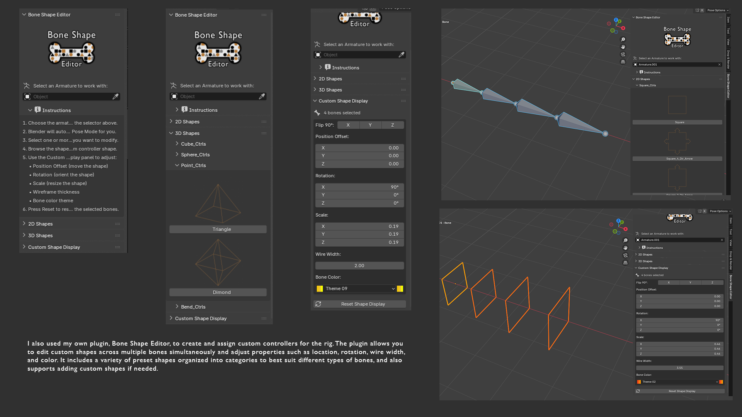Toggle Flip 90° Y in Theme 09 panel
The image size is (742, 417).
click(x=370, y=125)
